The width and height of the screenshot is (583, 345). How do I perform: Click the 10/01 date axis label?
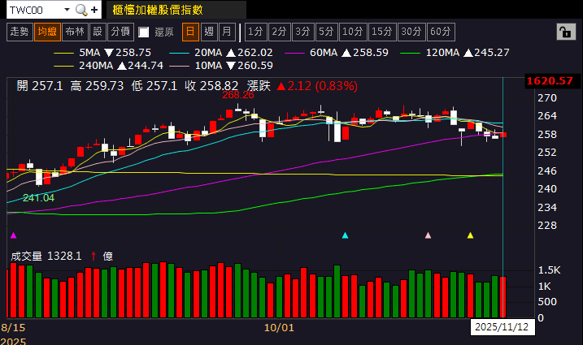click(x=279, y=328)
